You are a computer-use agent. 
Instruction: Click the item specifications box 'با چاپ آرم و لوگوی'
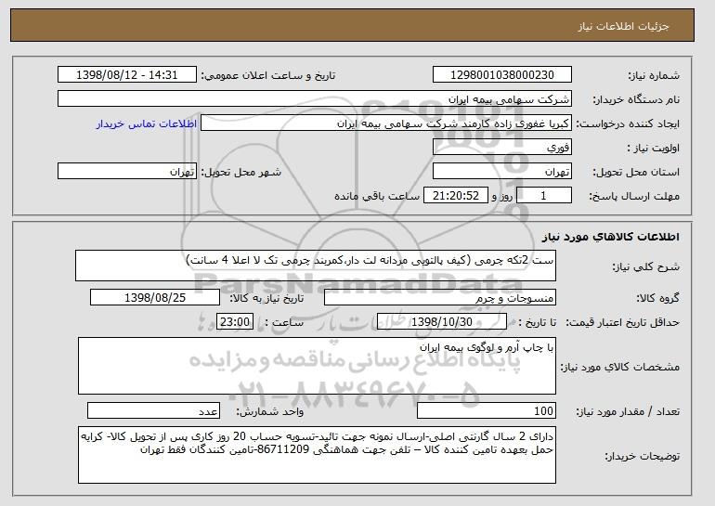[317, 366]
